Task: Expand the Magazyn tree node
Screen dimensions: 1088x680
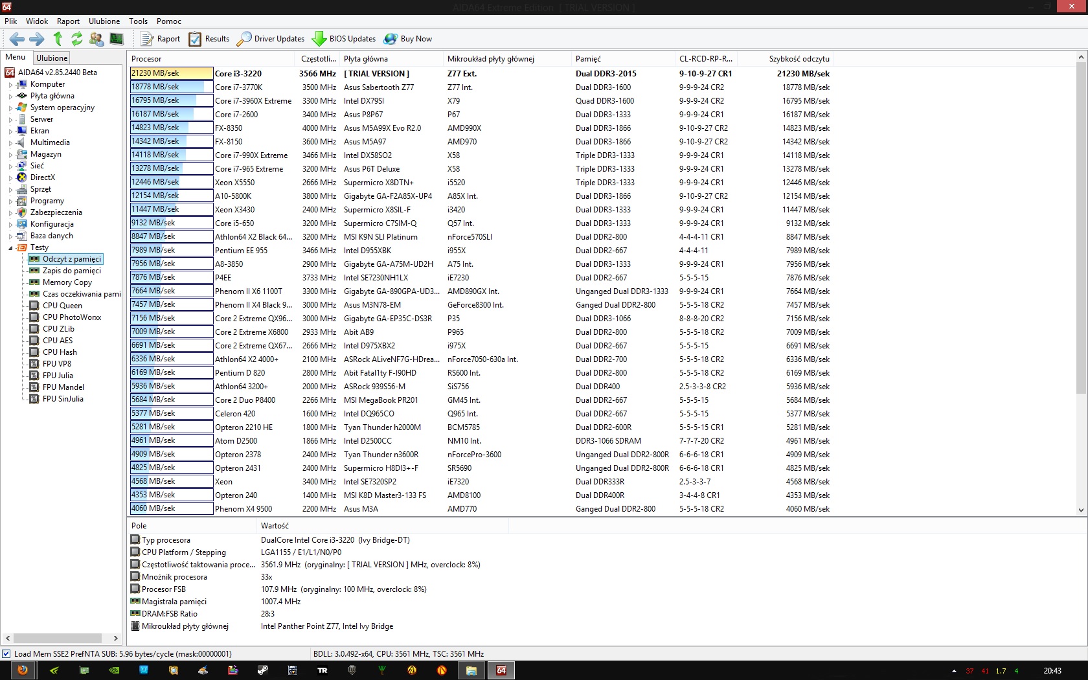Action: (10, 155)
